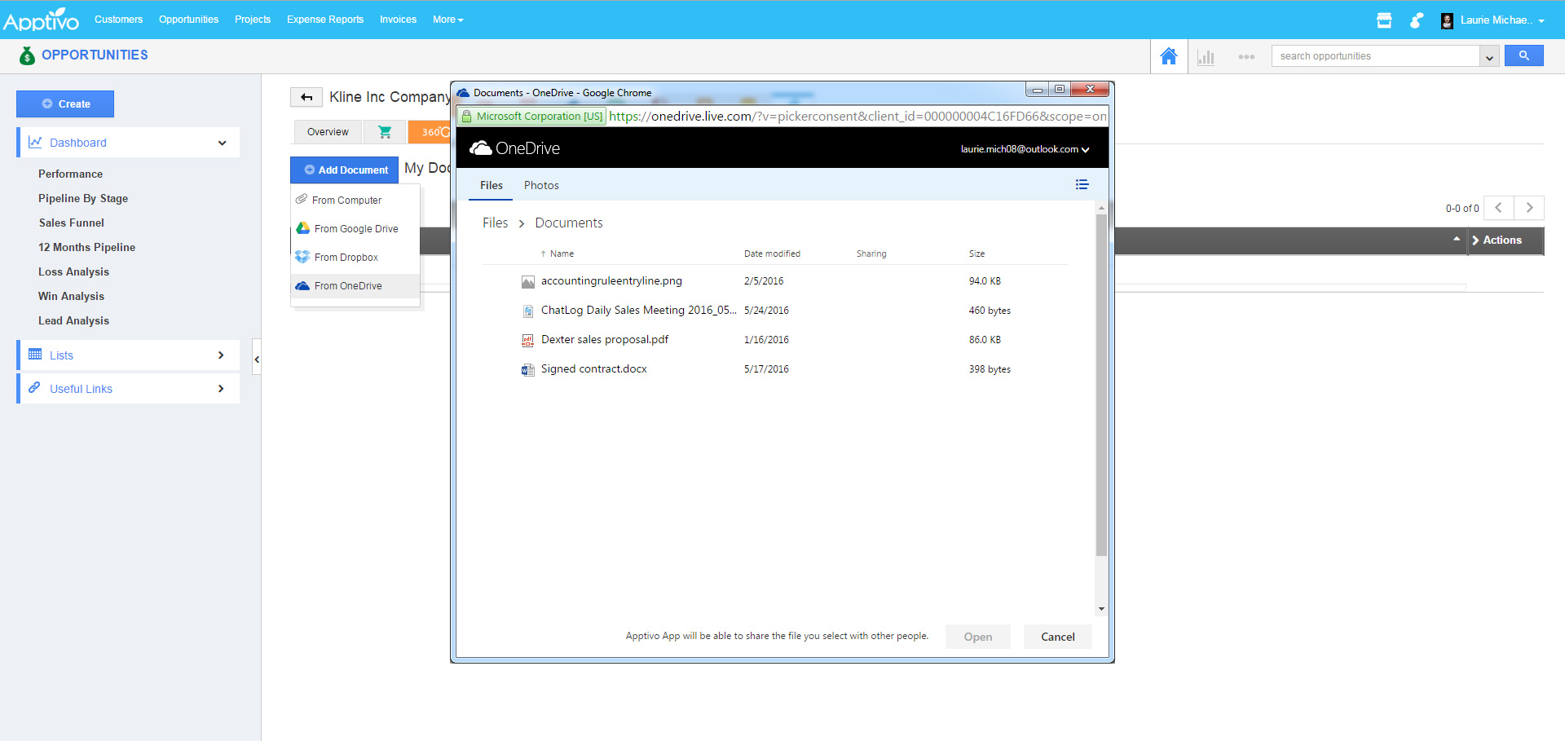Switch to the Photos tab in OneDrive
This screenshot has height=741, width=1565.
(540, 185)
